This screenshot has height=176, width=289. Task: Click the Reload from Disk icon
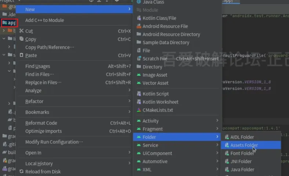[x=21, y=172]
